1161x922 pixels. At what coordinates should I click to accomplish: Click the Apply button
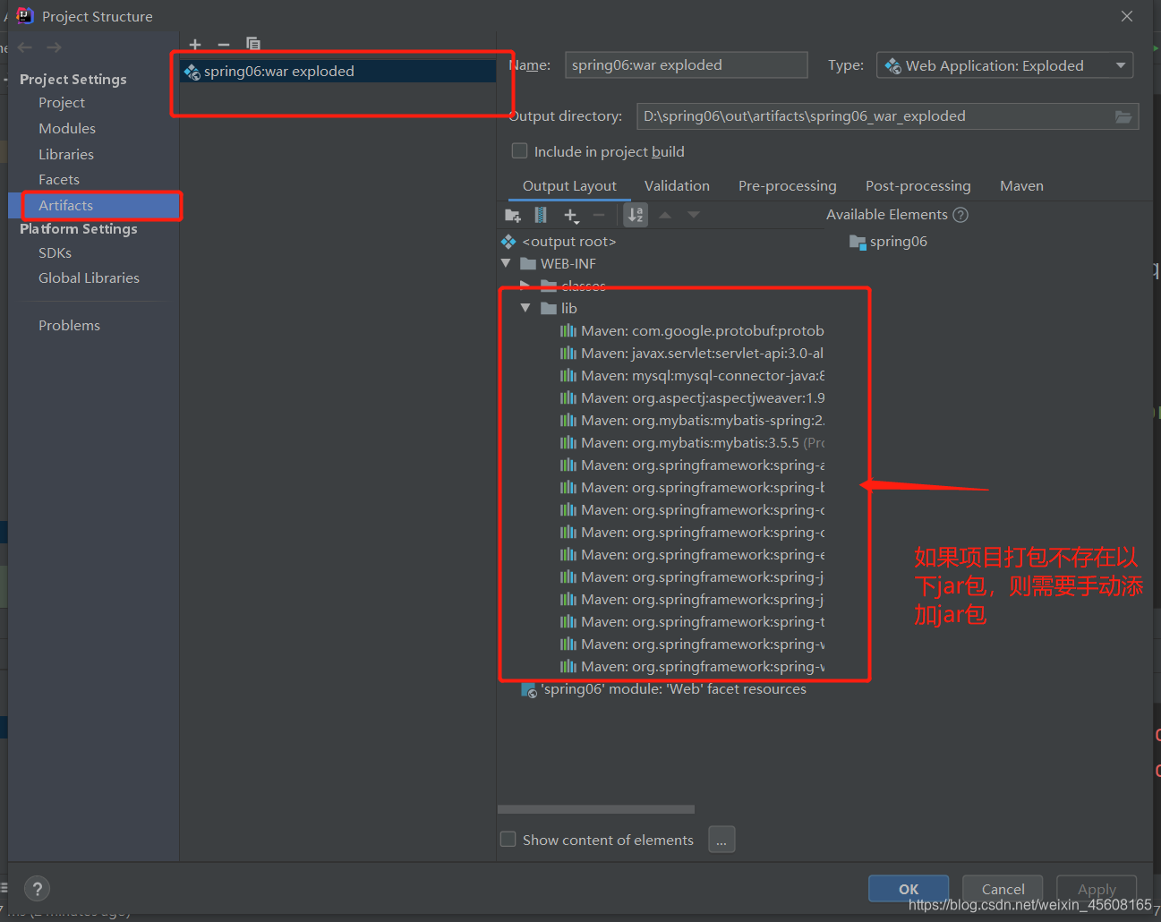(1097, 889)
